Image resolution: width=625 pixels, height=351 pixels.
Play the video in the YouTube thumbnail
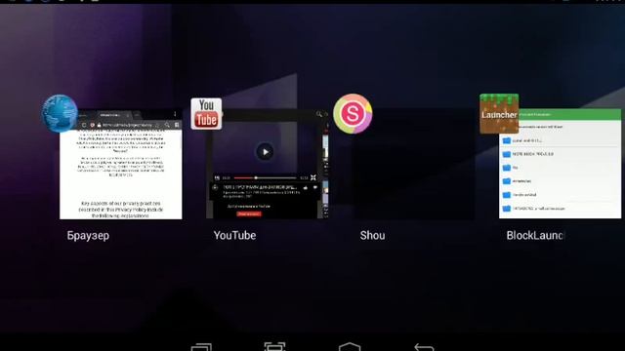pos(265,152)
